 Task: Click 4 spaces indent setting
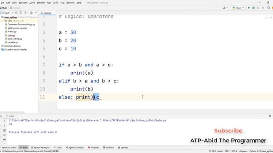click(244, 151)
